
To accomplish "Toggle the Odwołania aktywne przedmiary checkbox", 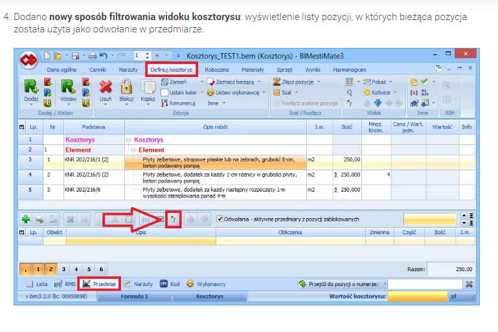I will pos(220,219).
